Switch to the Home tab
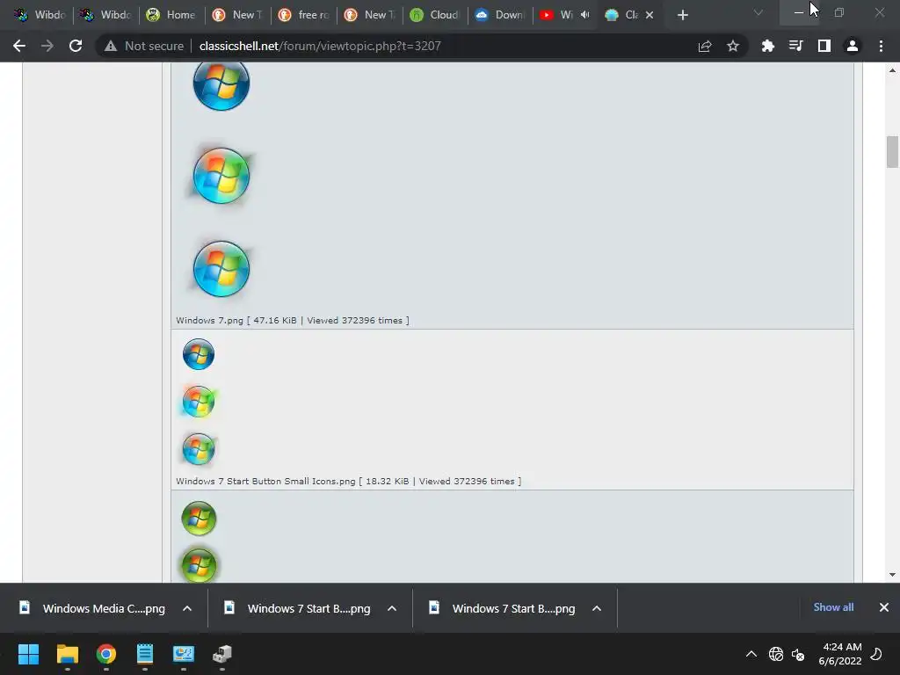The width and height of the screenshot is (900, 675). coord(171,15)
